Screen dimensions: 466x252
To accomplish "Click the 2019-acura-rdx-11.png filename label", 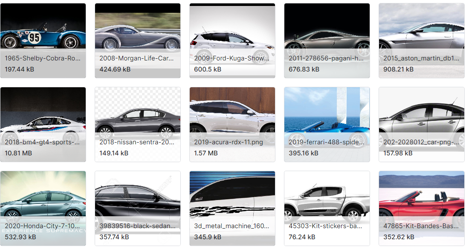I will click(x=229, y=142).
